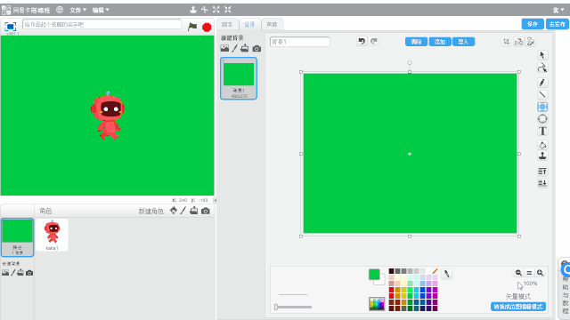Viewport: 570px width, 320px height.
Task: Switch to the 脚本 scripts tab
Action: pos(227,25)
